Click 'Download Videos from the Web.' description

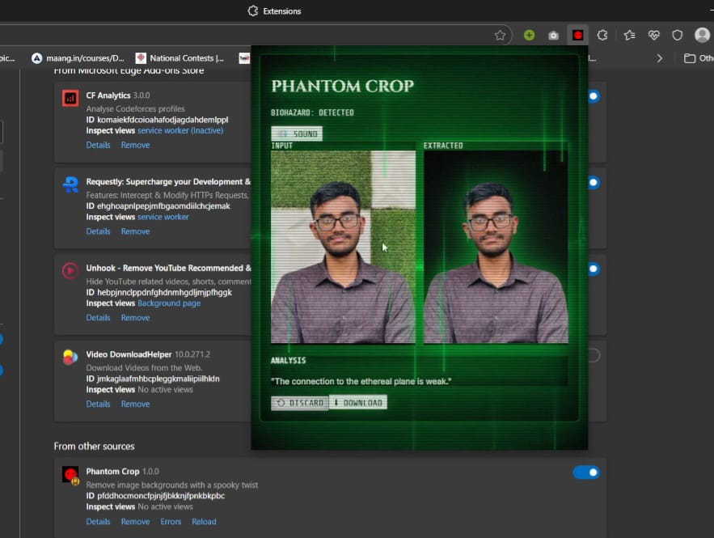coord(145,367)
